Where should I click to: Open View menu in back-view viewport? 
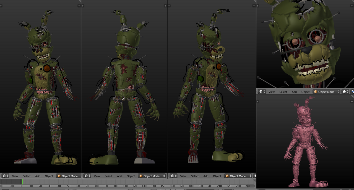pos(97,176)
